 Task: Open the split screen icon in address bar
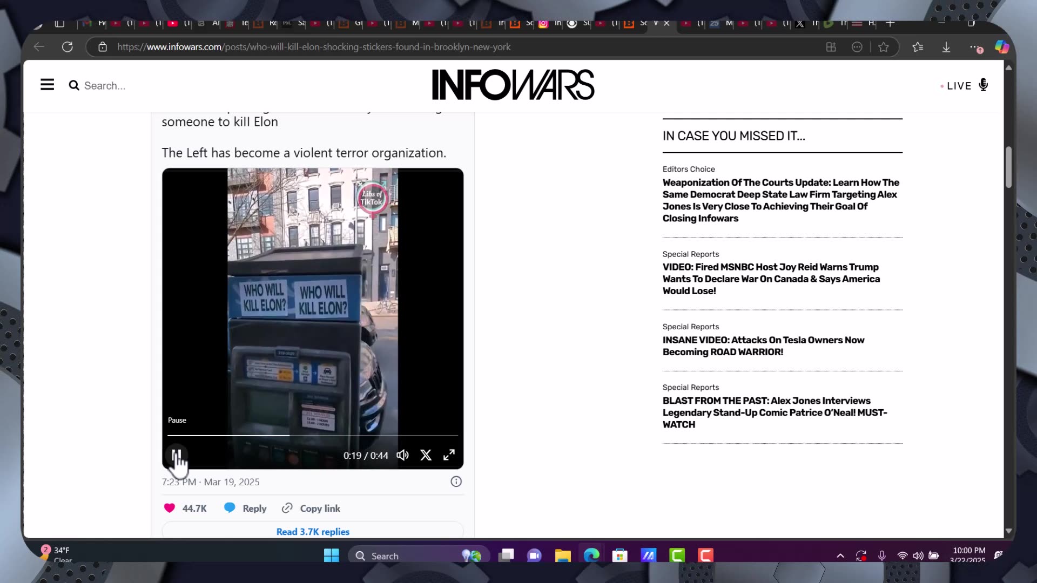tap(831, 47)
